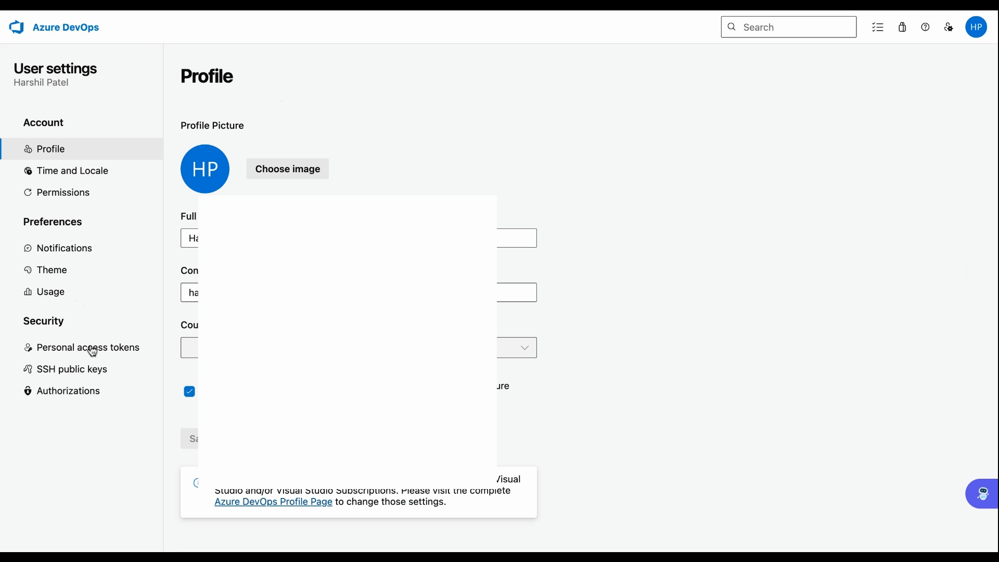Click into the Search box
Image resolution: width=999 pixels, height=562 pixels.
pyautogui.click(x=796, y=27)
